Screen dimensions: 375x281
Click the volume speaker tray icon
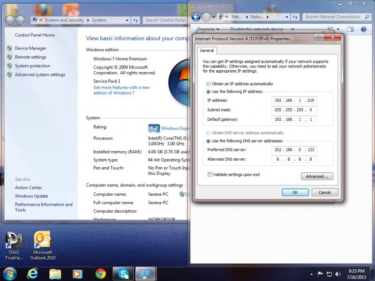point(338,274)
